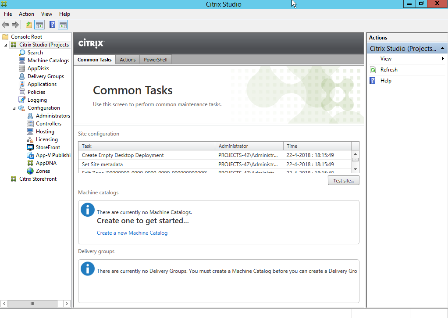Click Help text in the Actions pane
448x318 pixels.
point(386,81)
